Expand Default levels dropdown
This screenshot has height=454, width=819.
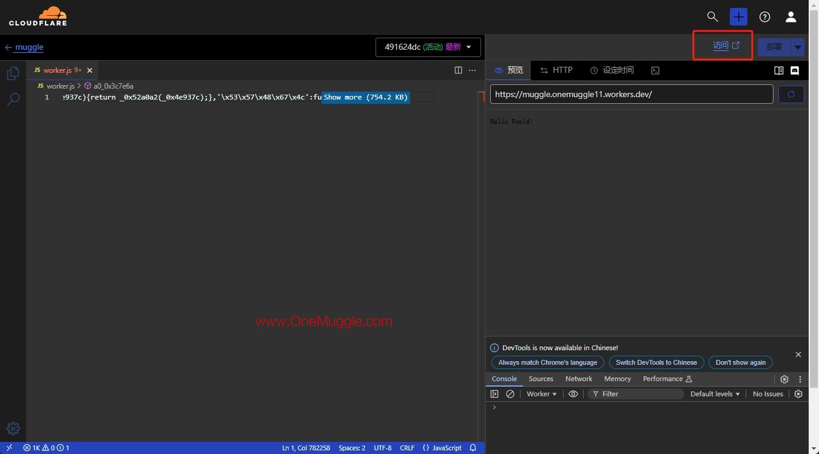(715, 394)
